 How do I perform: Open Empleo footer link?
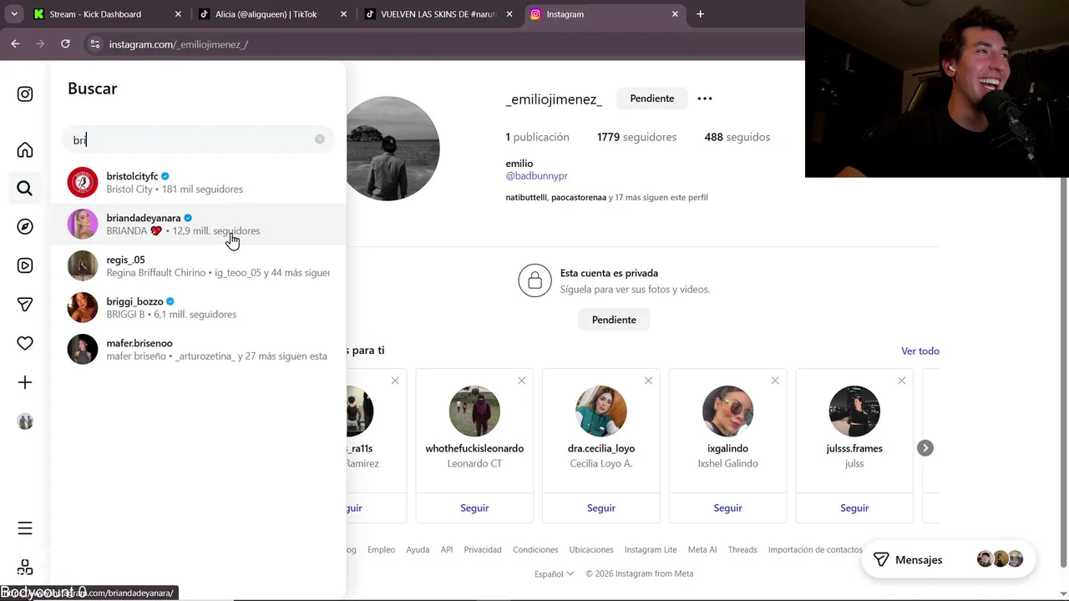point(381,550)
